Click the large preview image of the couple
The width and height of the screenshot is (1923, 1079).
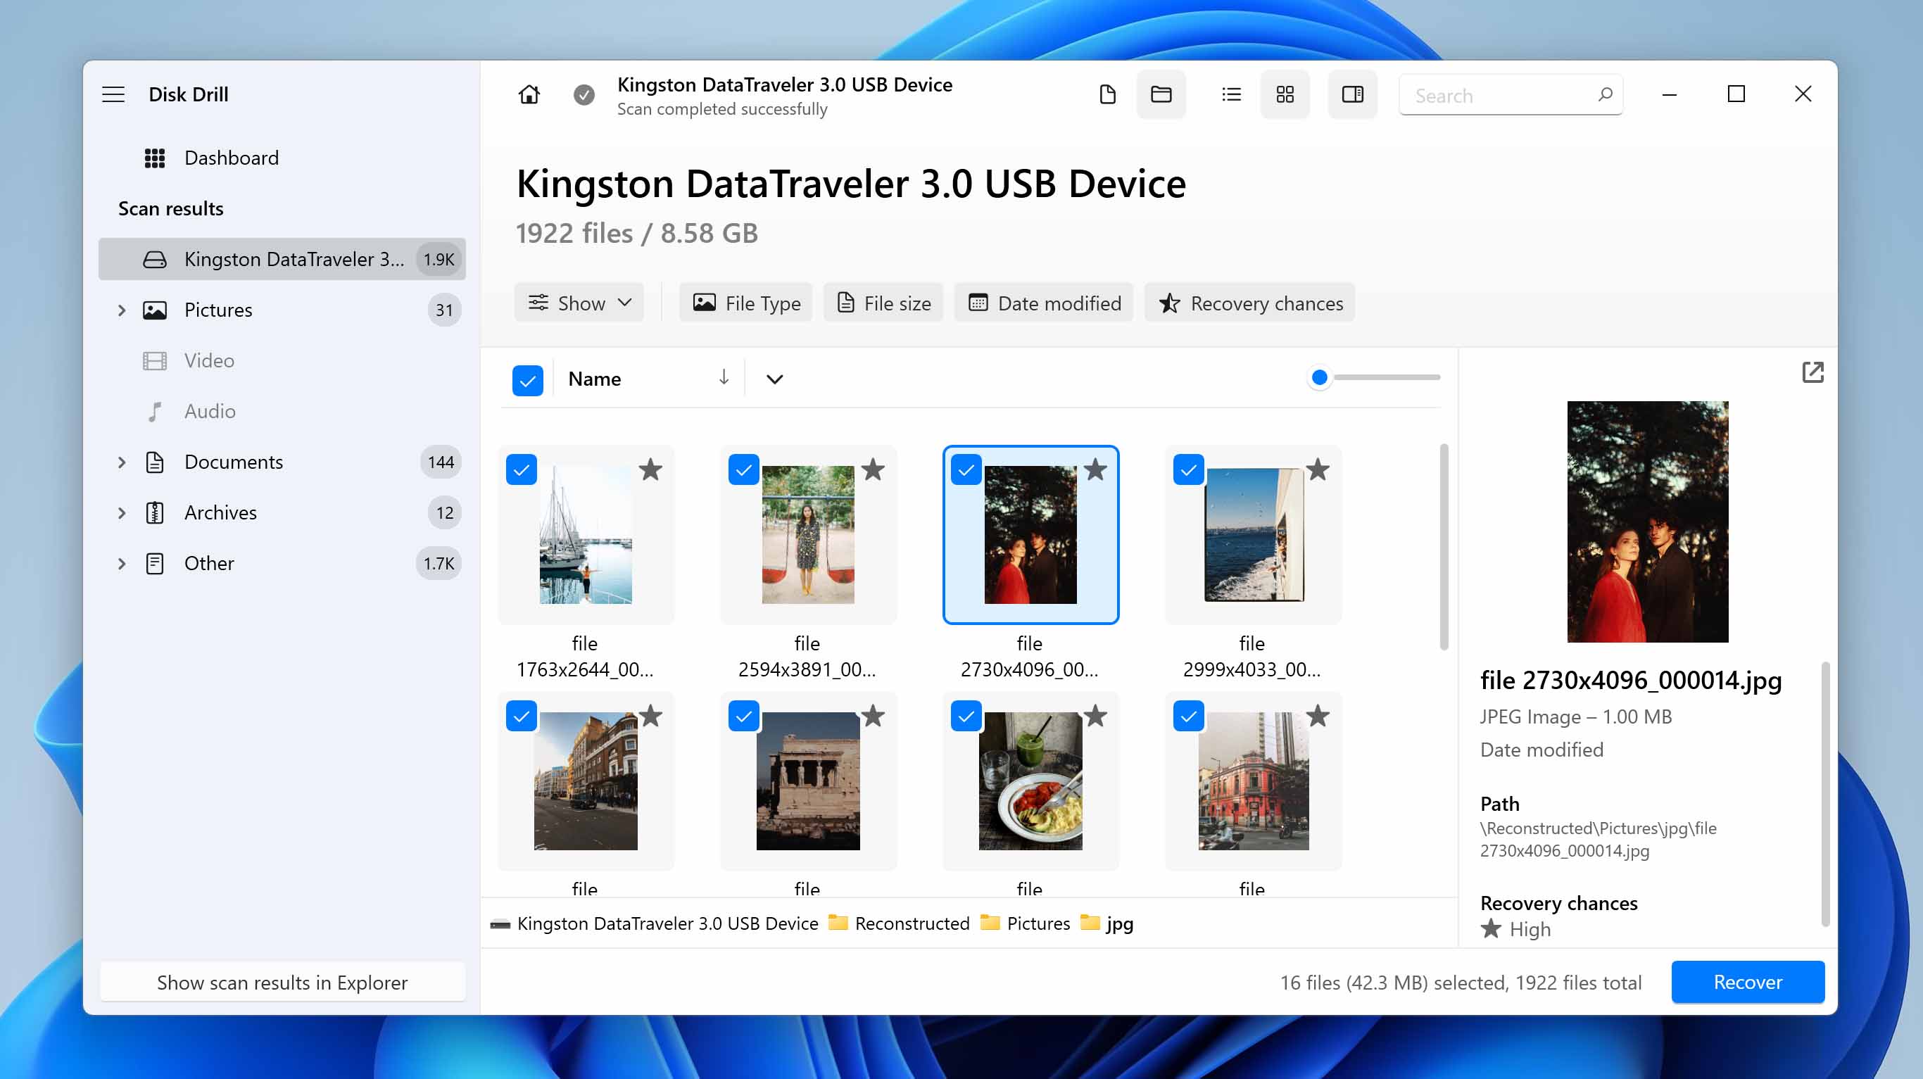[1648, 522]
